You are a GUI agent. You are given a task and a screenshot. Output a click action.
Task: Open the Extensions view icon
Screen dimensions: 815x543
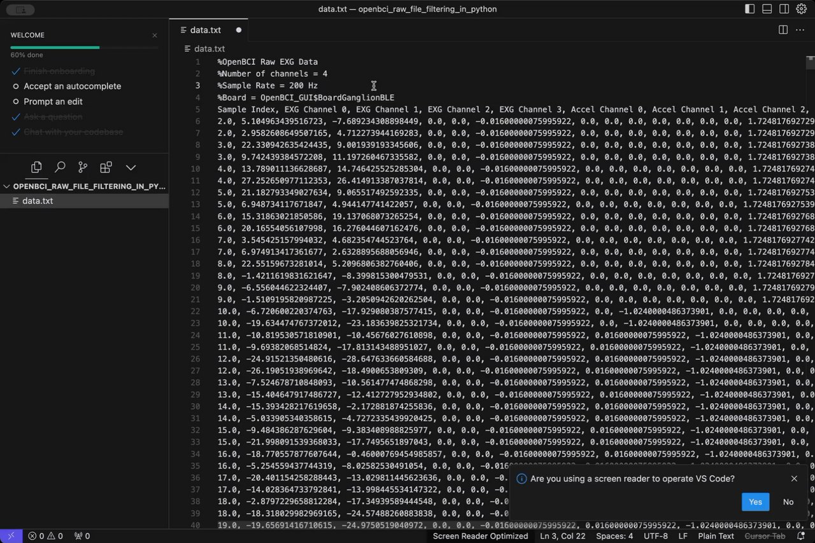[106, 167]
